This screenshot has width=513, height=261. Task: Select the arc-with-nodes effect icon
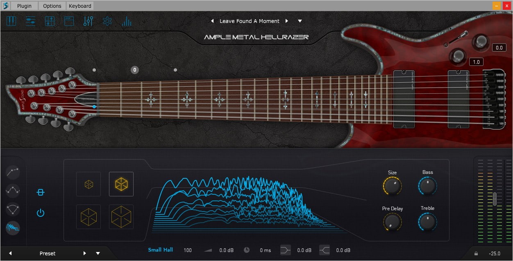click(x=13, y=209)
